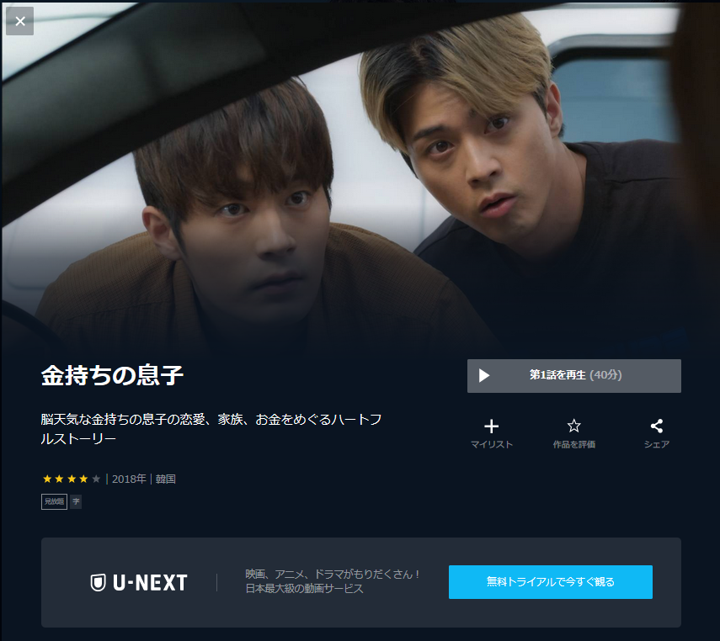Viewport: 720px width, 641px height.
Task: Click the first yellow rating star
Action: [47, 479]
